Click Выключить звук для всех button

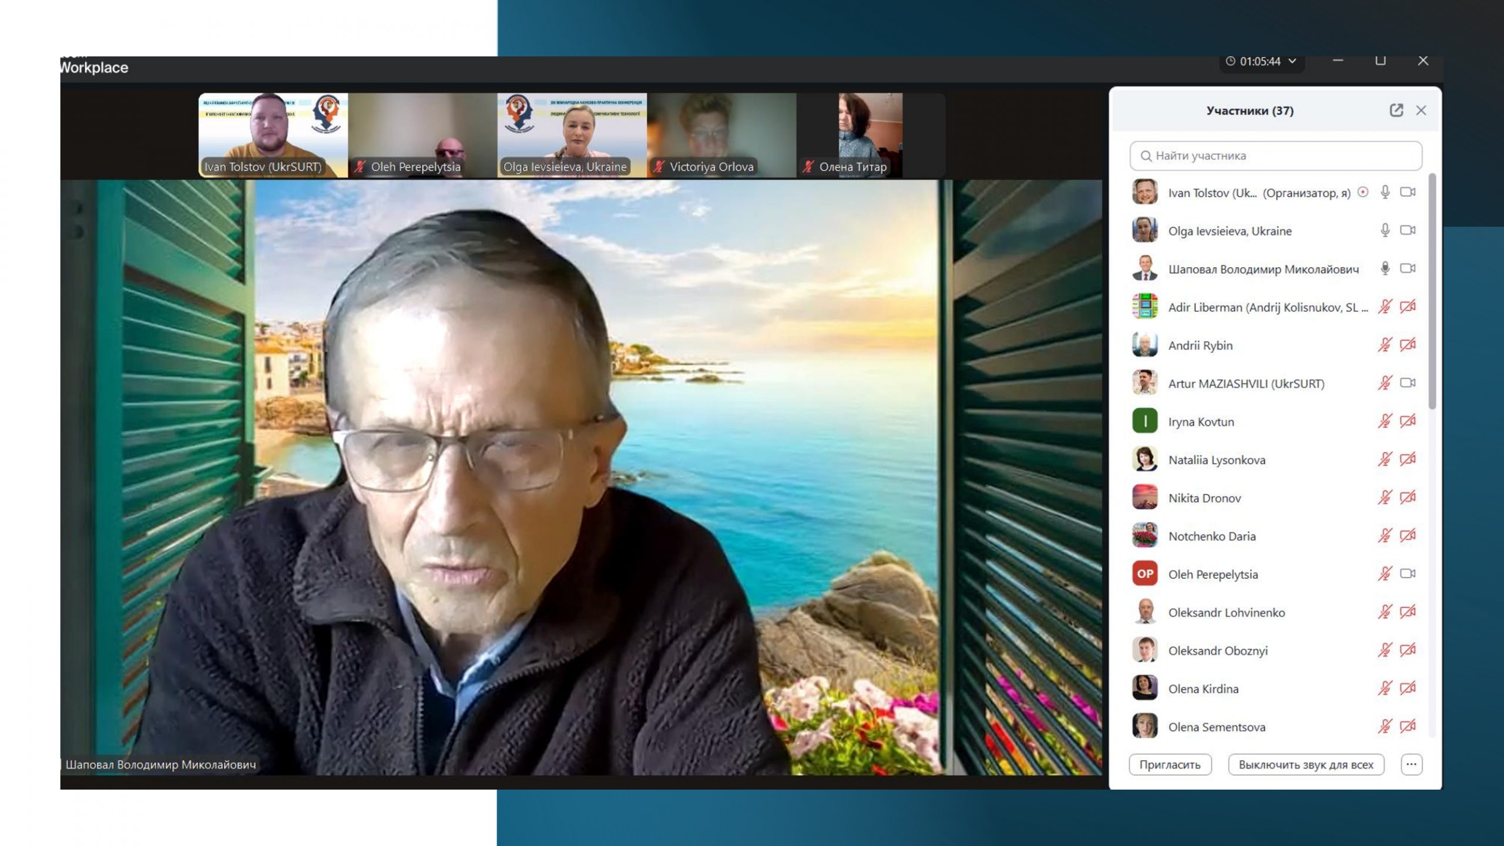[x=1305, y=764]
